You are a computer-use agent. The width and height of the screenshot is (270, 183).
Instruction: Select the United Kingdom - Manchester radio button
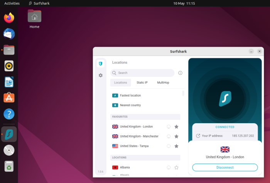point(169,136)
